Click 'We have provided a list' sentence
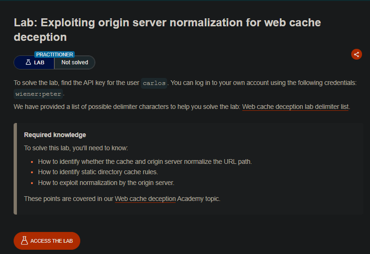Image resolution: width=370 pixels, height=254 pixels. coord(127,107)
